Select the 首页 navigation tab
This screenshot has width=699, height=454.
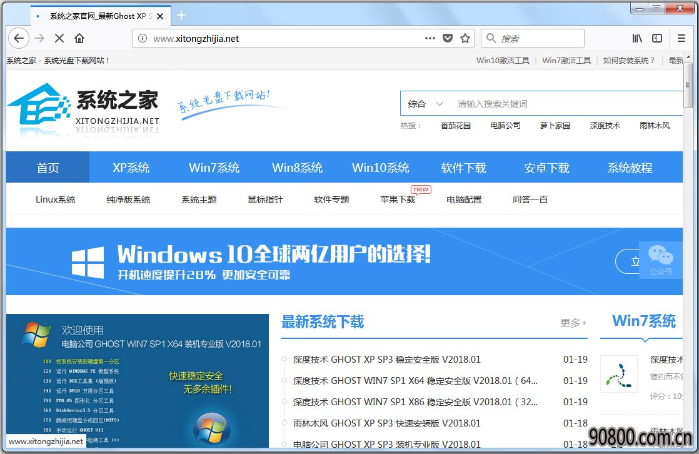pos(48,167)
